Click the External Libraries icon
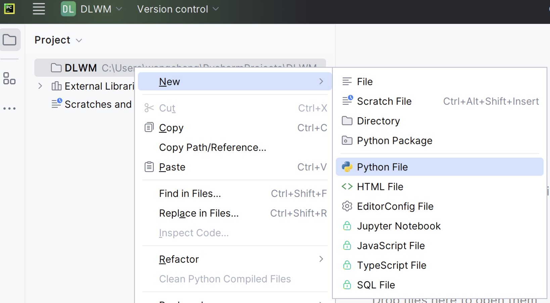 point(56,86)
